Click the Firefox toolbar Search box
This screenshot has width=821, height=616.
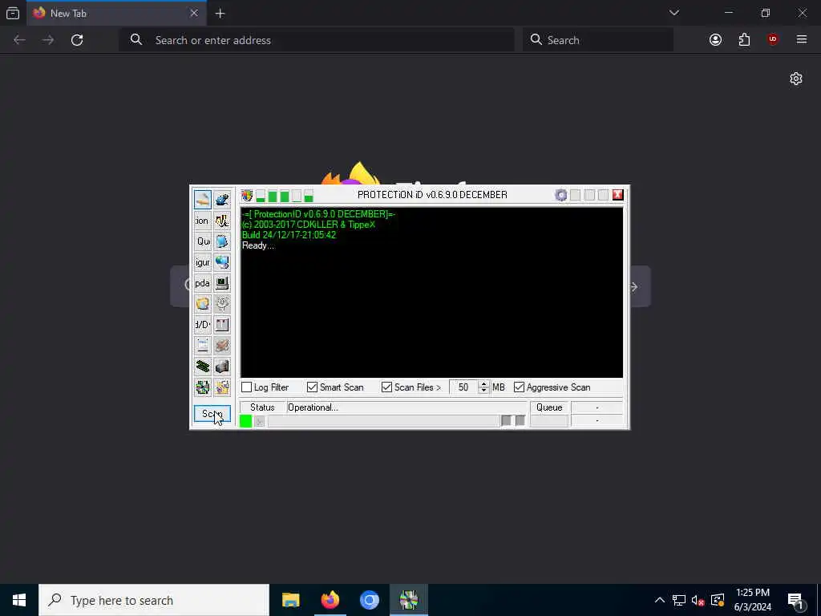tap(598, 40)
